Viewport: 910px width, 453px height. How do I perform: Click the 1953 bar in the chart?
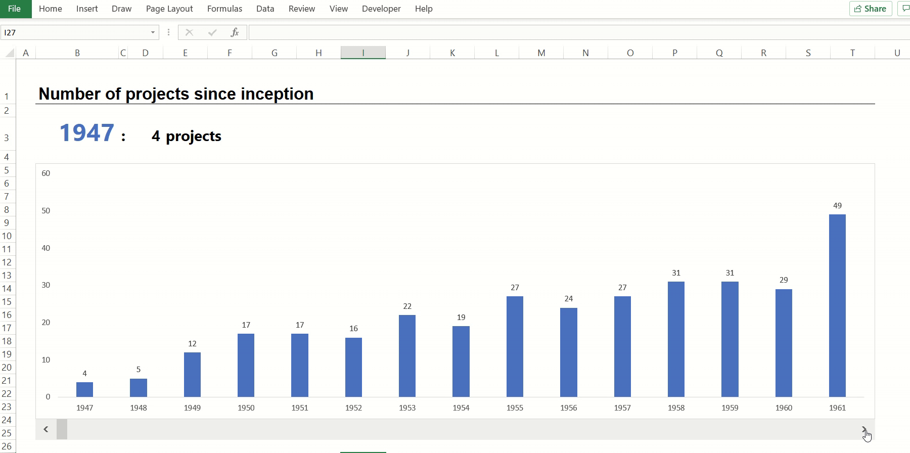click(x=407, y=356)
